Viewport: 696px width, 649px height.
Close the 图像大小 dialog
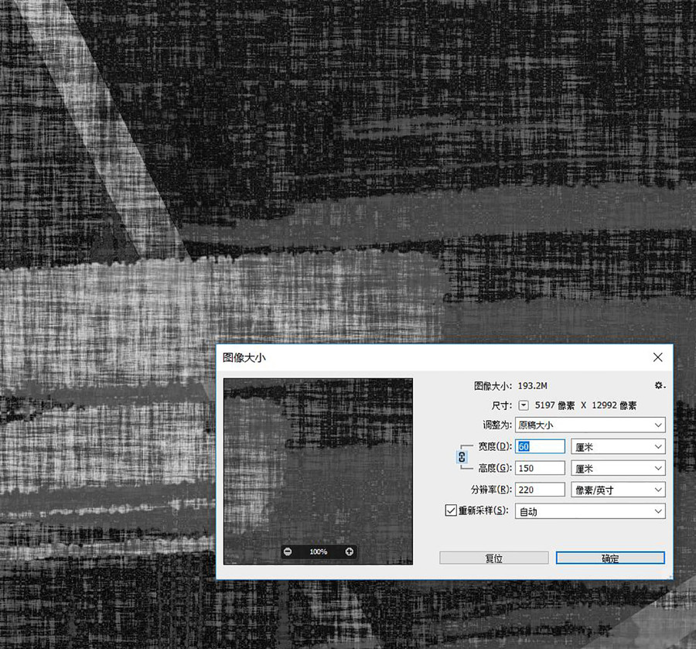(x=658, y=357)
